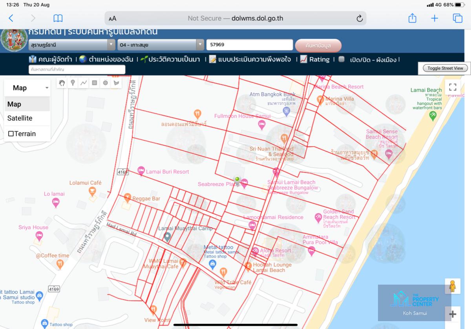Open คณะผู้จัดทำ menu item
Image resolution: width=471 pixels, height=329 pixels.
coord(51,59)
